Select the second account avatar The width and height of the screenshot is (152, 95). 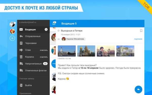point(12,31)
